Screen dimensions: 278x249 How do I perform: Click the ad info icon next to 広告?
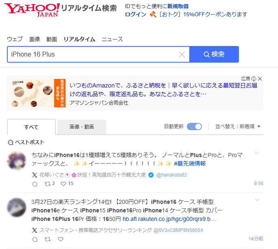point(254,79)
